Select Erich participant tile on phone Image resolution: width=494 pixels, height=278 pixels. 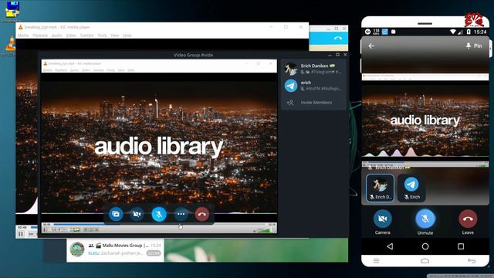(x=411, y=188)
